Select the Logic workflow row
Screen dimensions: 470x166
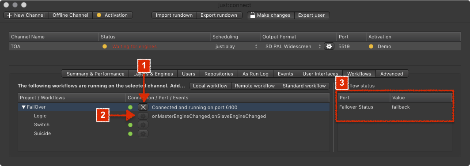[174, 116]
